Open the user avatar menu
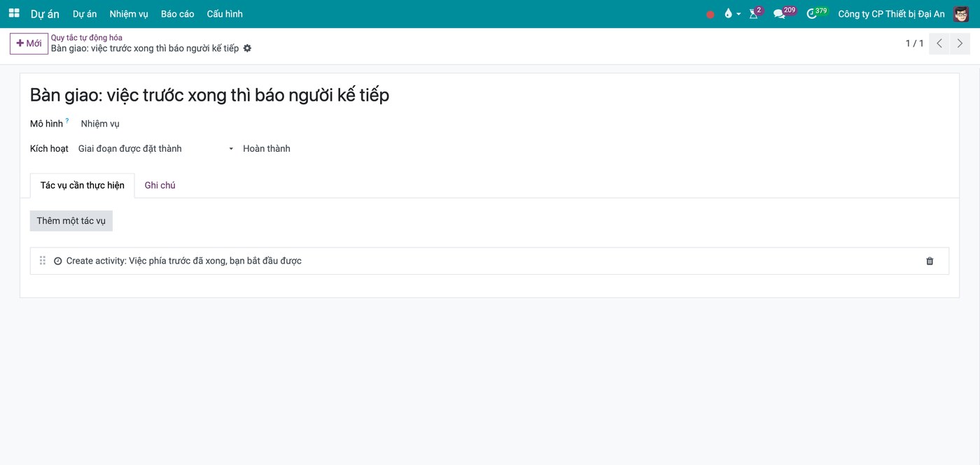This screenshot has width=980, height=465. [x=961, y=14]
